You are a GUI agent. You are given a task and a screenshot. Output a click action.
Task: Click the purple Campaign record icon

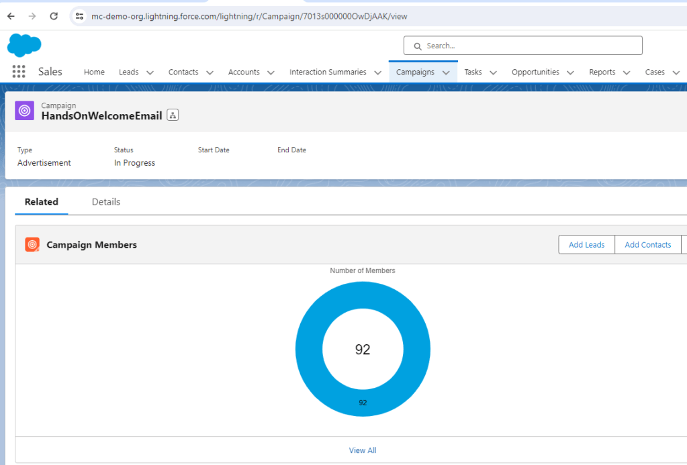[x=25, y=111]
